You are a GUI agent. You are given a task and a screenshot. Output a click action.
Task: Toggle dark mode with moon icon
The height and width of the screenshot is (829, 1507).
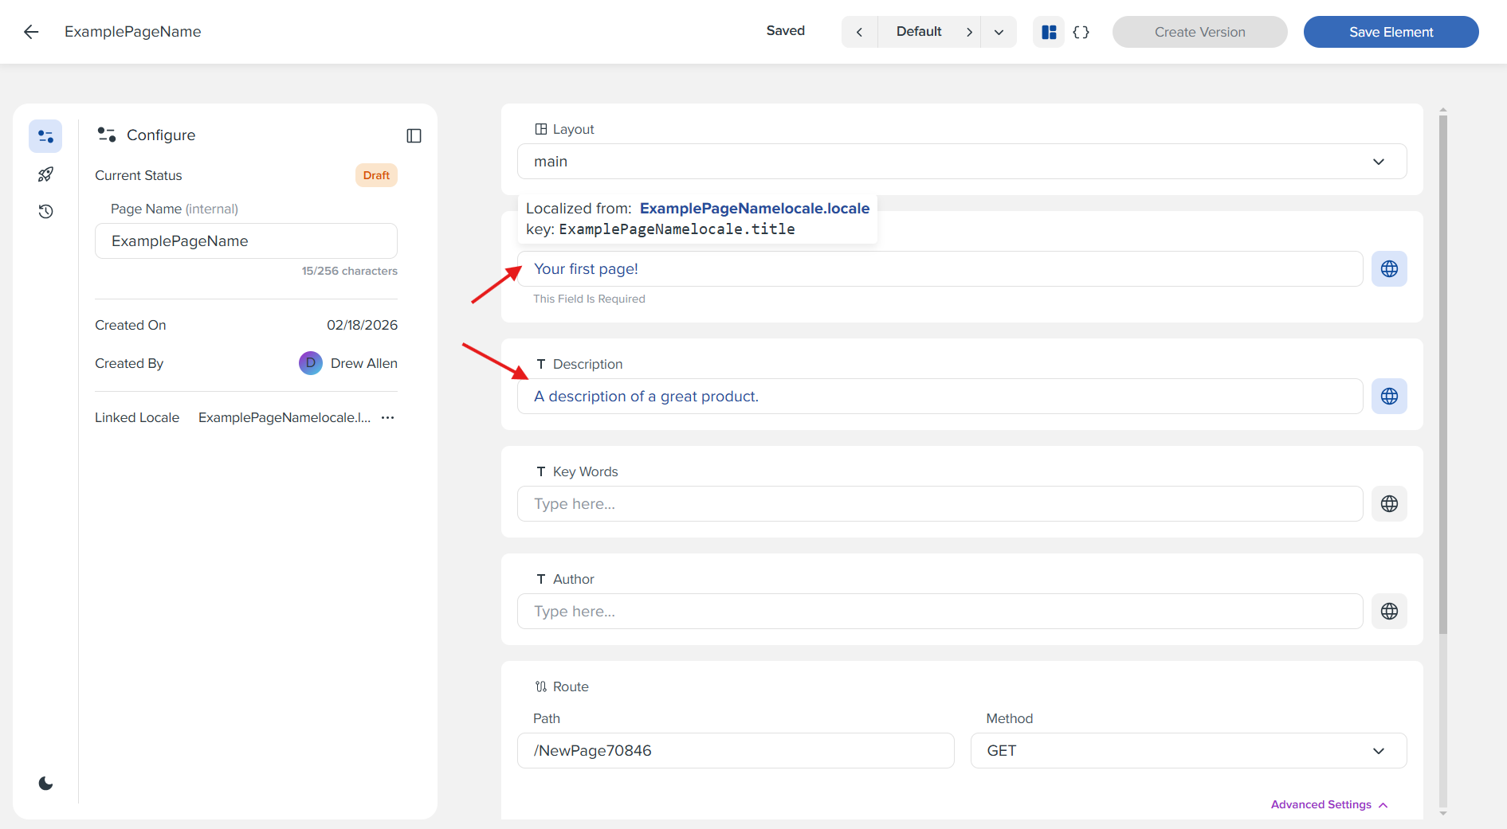point(45,784)
